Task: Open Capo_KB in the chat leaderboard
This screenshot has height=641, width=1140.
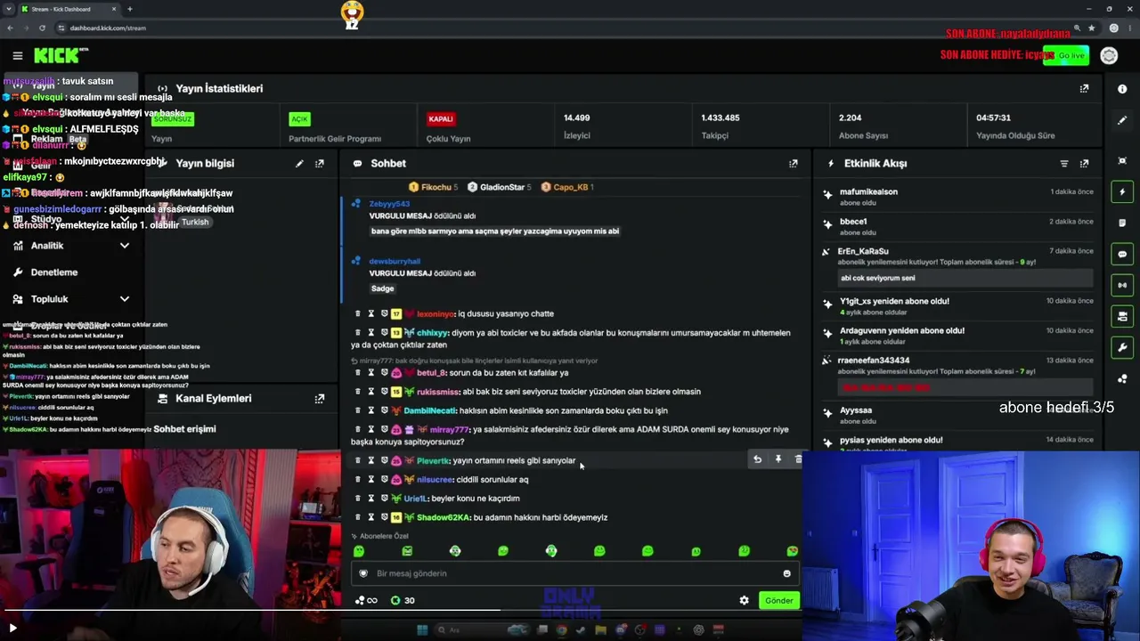Action: pos(567,187)
